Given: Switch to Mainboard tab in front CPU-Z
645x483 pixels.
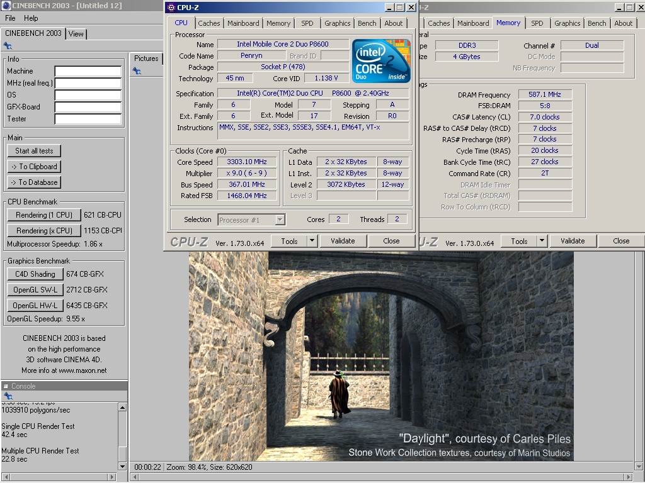Looking at the screenshot, I should tap(243, 23).
